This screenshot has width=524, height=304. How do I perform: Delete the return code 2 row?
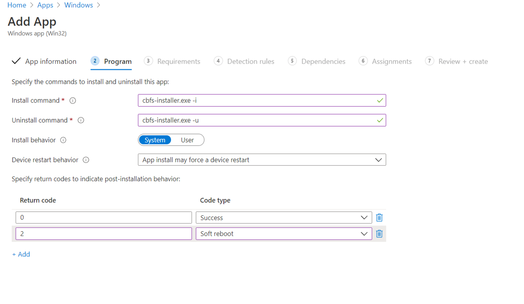pos(379,234)
